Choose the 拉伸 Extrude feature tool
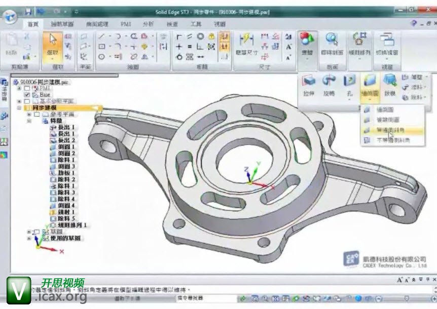The image size is (437, 309). click(x=309, y=86)
